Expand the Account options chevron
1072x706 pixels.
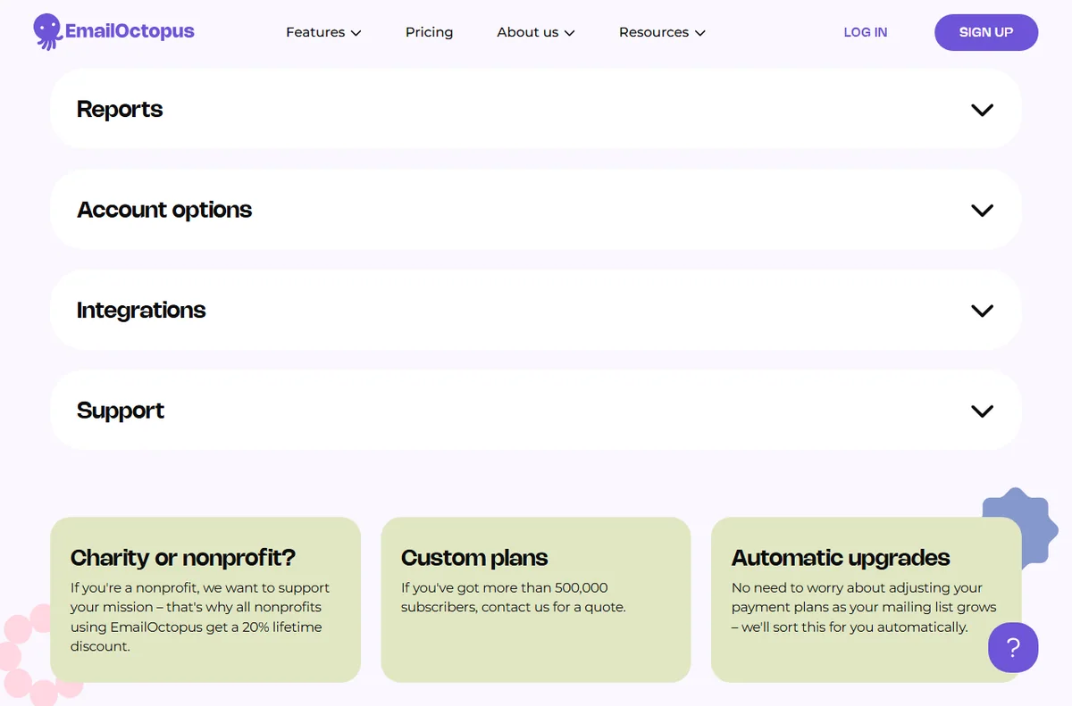[982, 211]
